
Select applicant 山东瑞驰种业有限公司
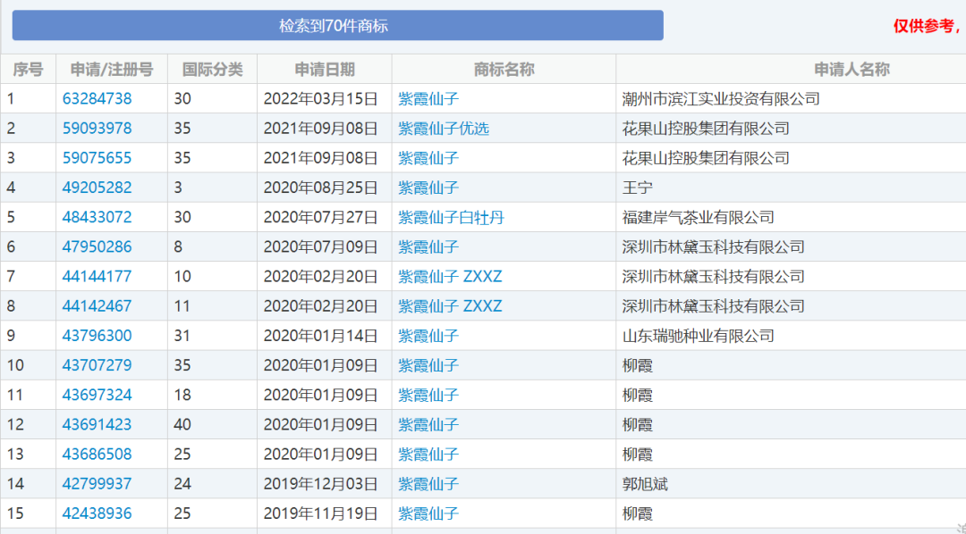tap(698, 335)
